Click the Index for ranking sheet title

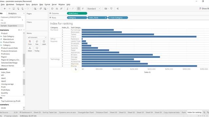pyautogui.click(x=61, y=23)
